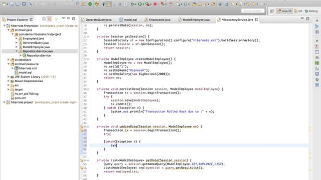Select pom.xml in Project Explorer
The height and width of the screenshot is (180, 321).
click(x=20, y=98)
